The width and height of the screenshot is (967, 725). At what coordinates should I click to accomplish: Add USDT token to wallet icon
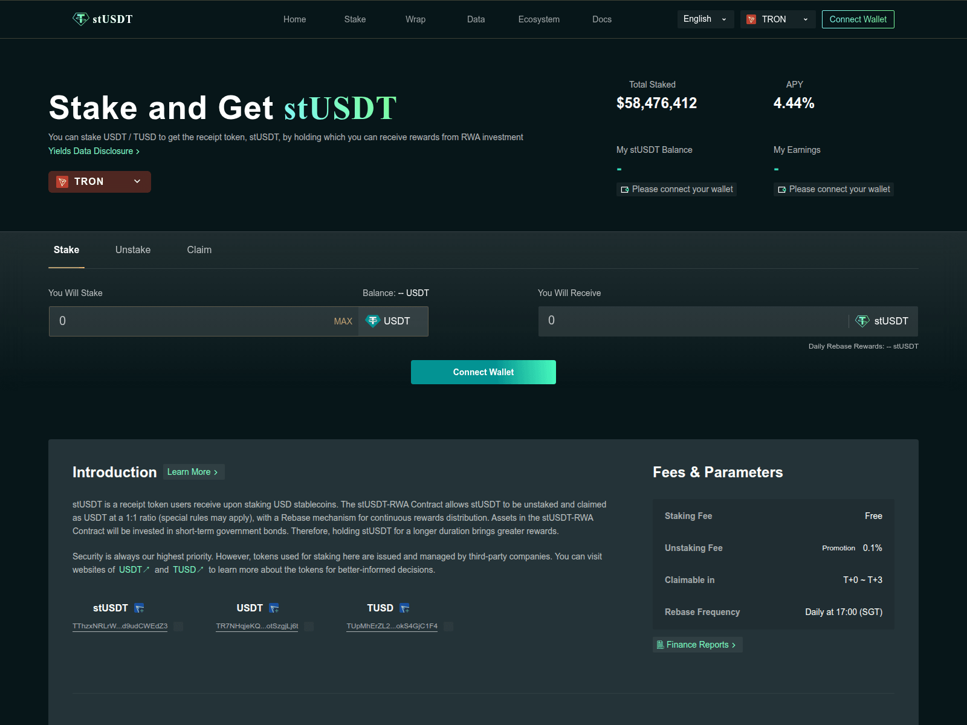tap(274, 608)
